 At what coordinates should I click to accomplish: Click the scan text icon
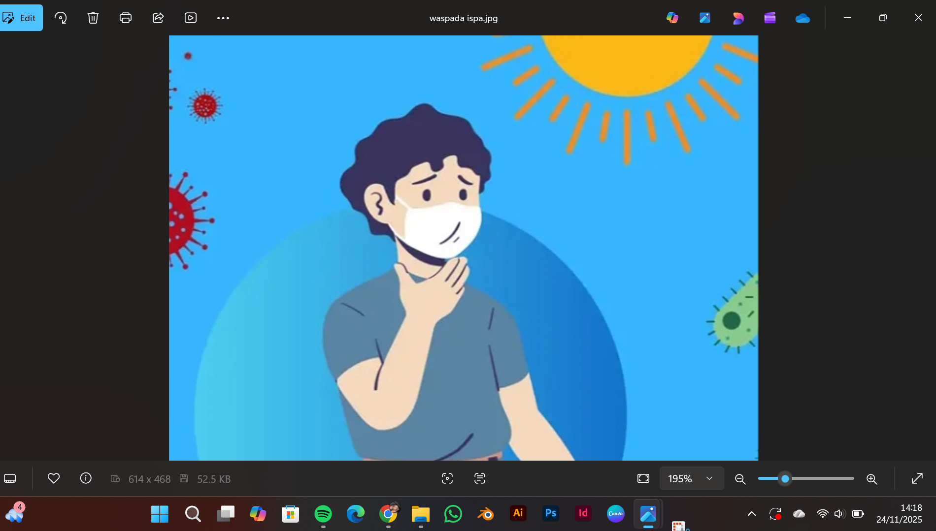(x=480, y=478)
